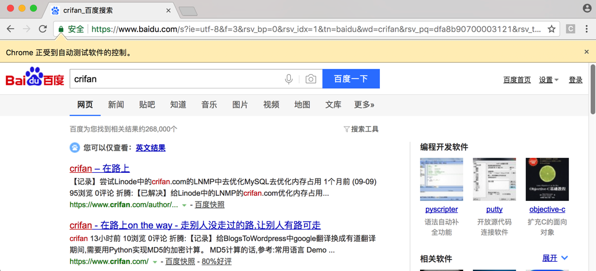Viewport: 596px width, 271px height.
Task: Click the browser back arrow
Action: [x=11, y=29]
